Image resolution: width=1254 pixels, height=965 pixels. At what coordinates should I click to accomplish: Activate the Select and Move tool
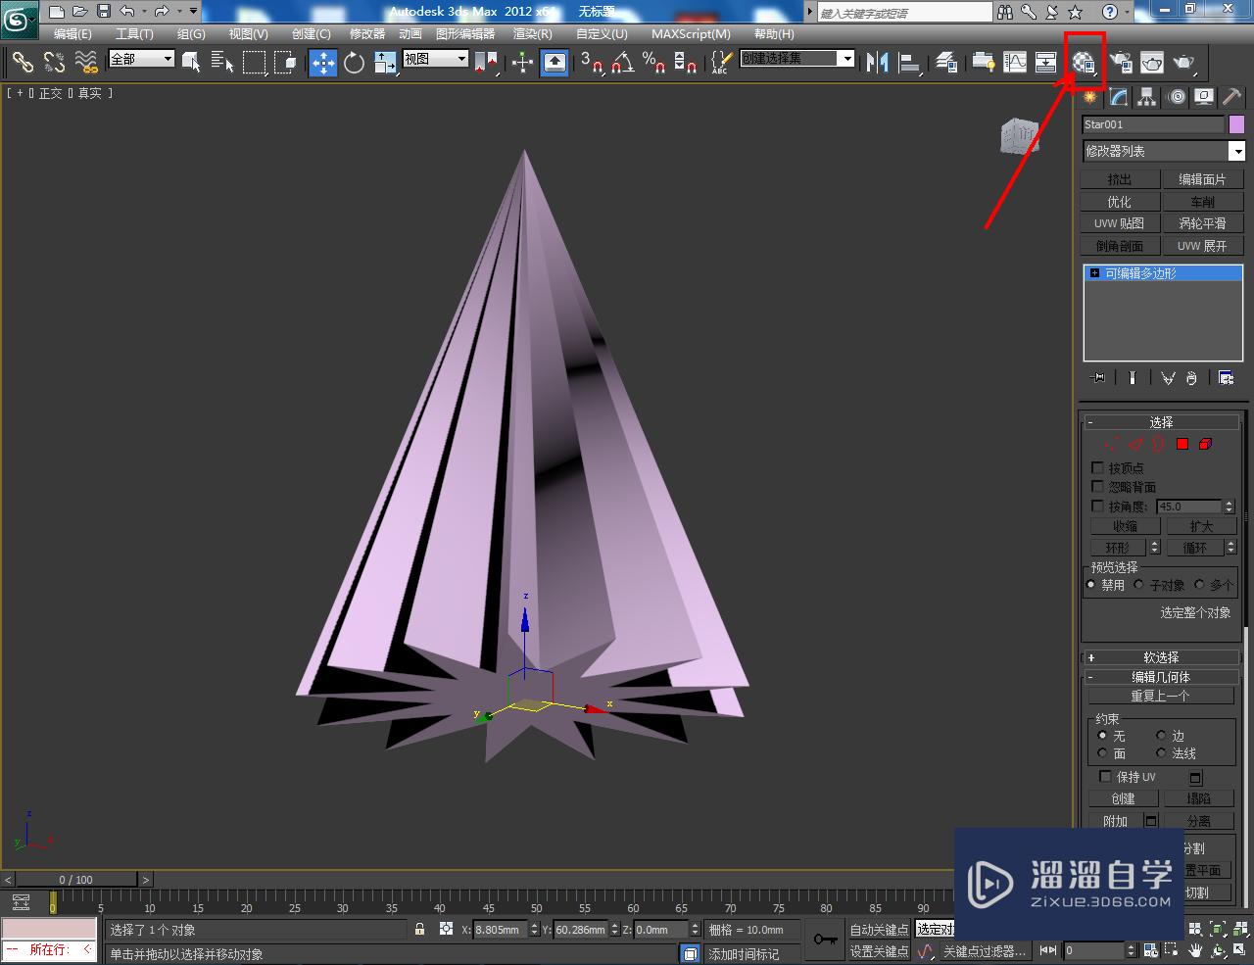pos(323,63)
